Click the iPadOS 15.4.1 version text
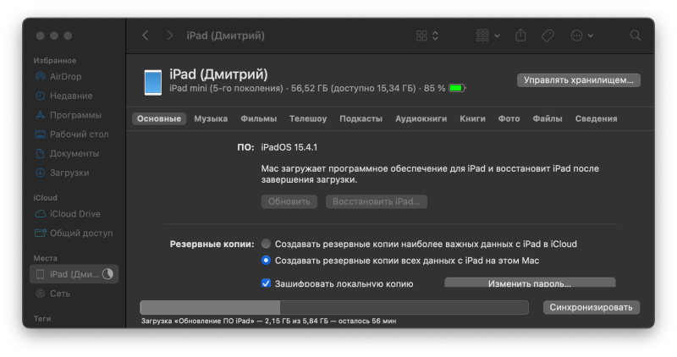Screen dimensions: 677x357 289,147
